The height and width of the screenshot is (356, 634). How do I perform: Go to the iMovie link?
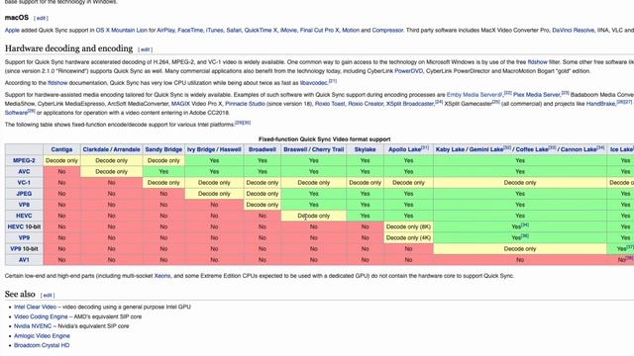288,31
